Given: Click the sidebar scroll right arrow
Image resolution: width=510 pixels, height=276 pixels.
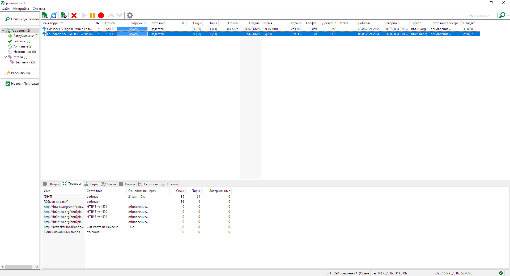Looking at the screenshot, I should (37, 267).
